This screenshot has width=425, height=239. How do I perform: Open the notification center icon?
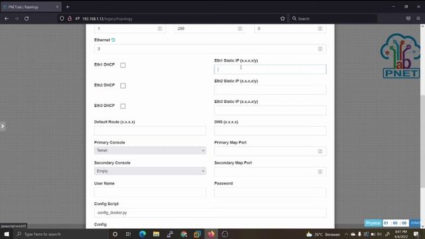(416, 234)
